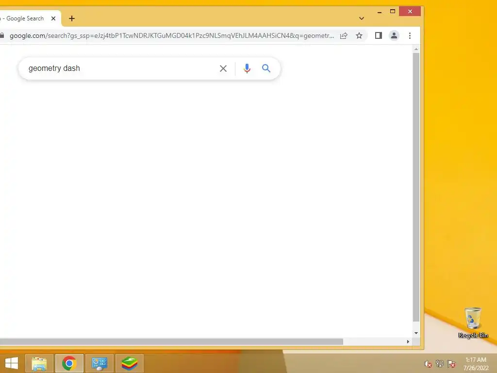This screenshot has height=373, width=497.
Task: Click the vertical scrollbar up arrow
Action: (x=416, y=49)
